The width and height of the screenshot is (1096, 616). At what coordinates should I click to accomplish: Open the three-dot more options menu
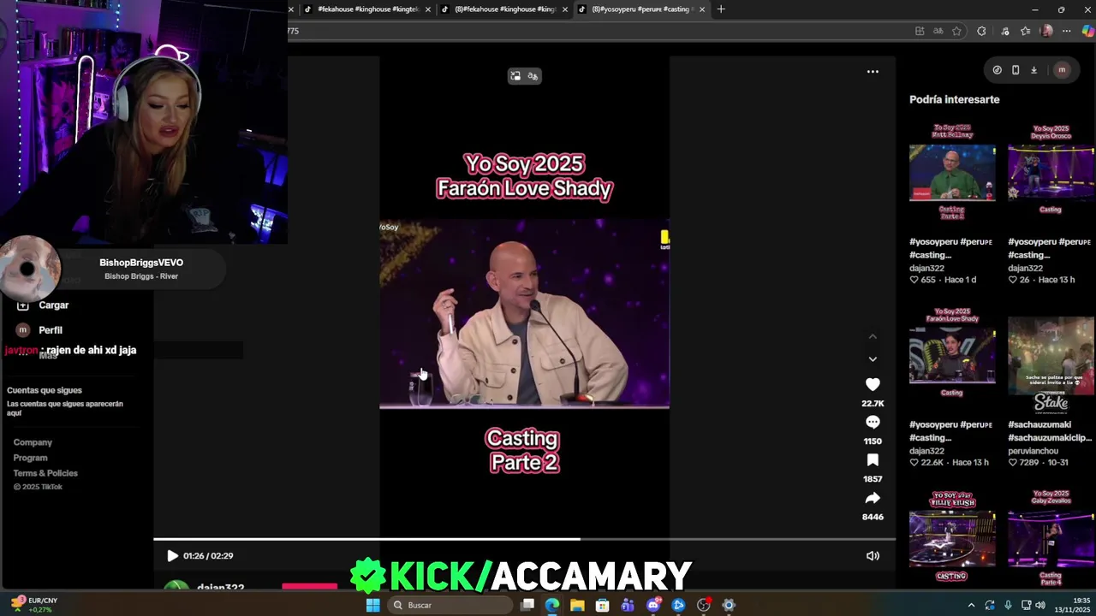pos(873,72)
